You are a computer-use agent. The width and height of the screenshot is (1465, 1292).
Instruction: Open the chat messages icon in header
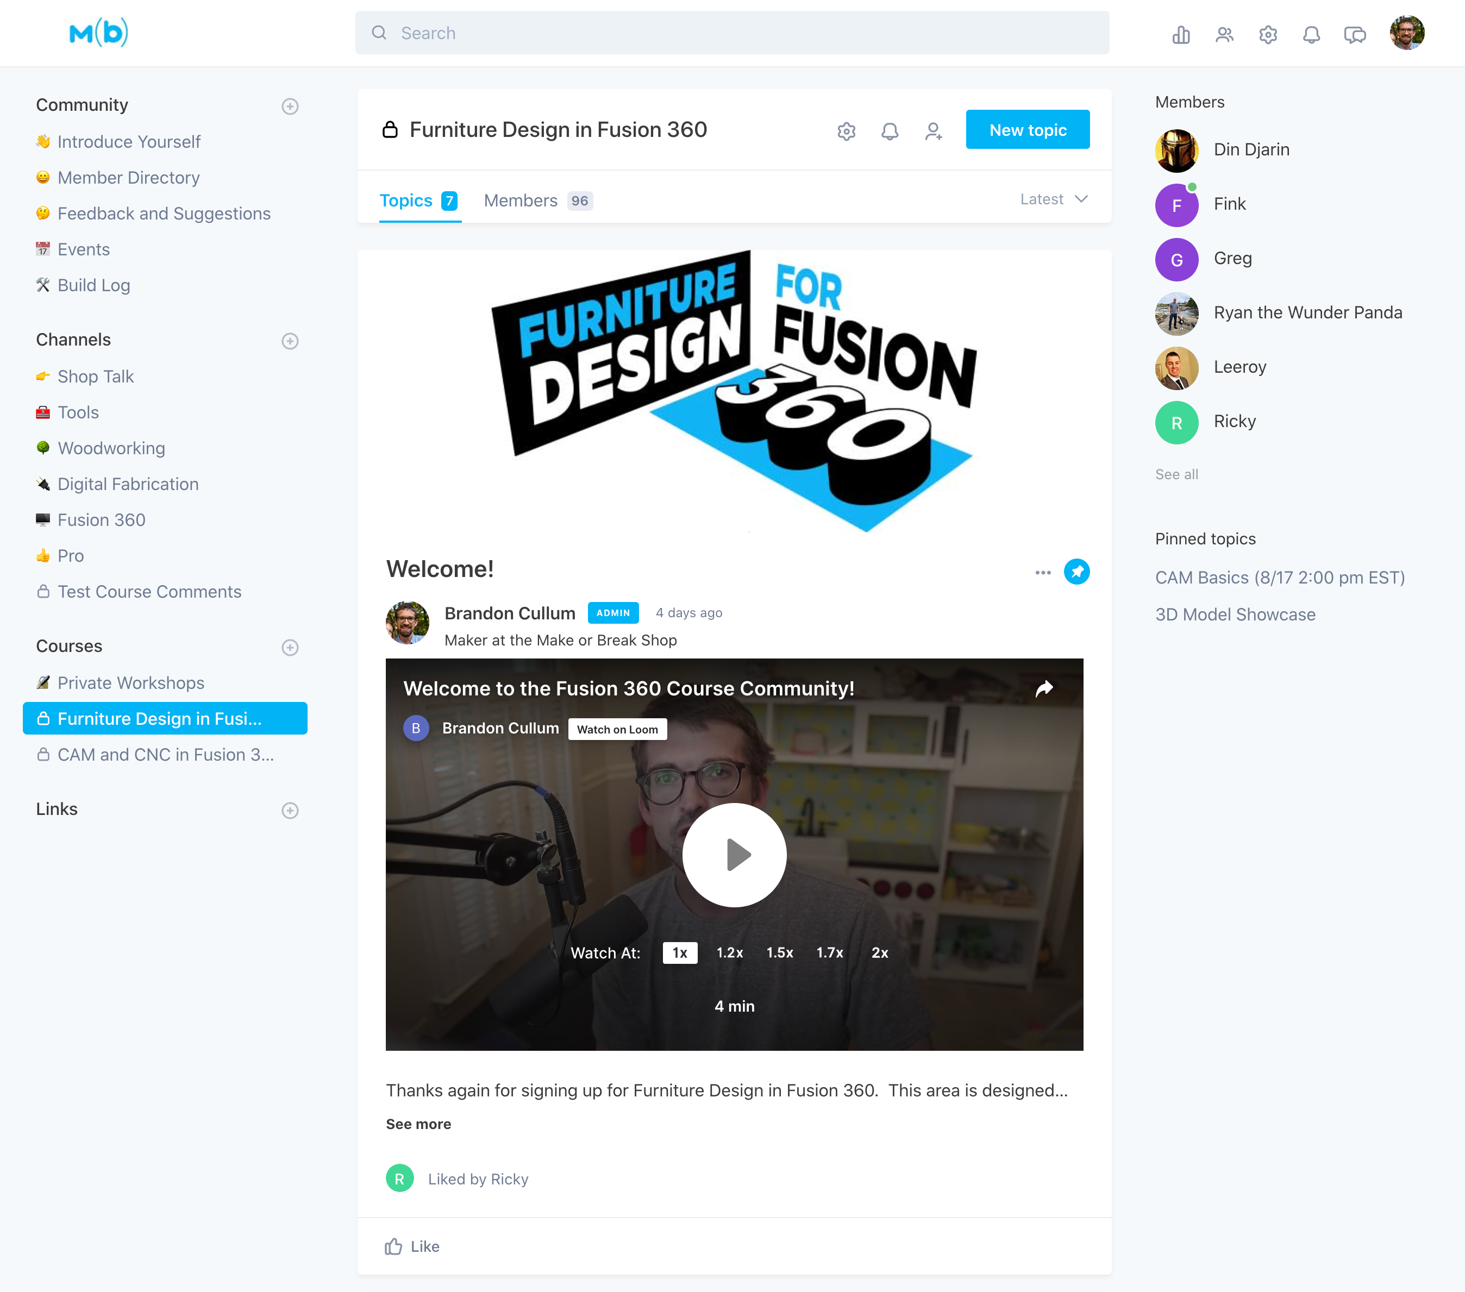pos(1354,34)
